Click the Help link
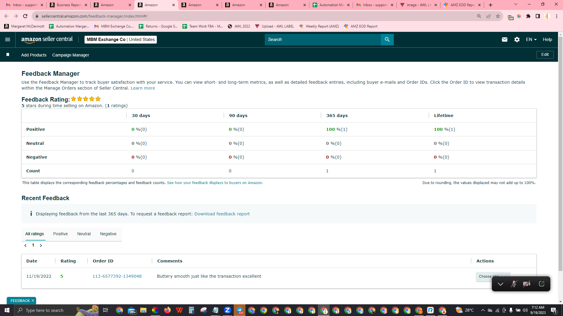Screen dimensions: 563x316 point(547,39)
